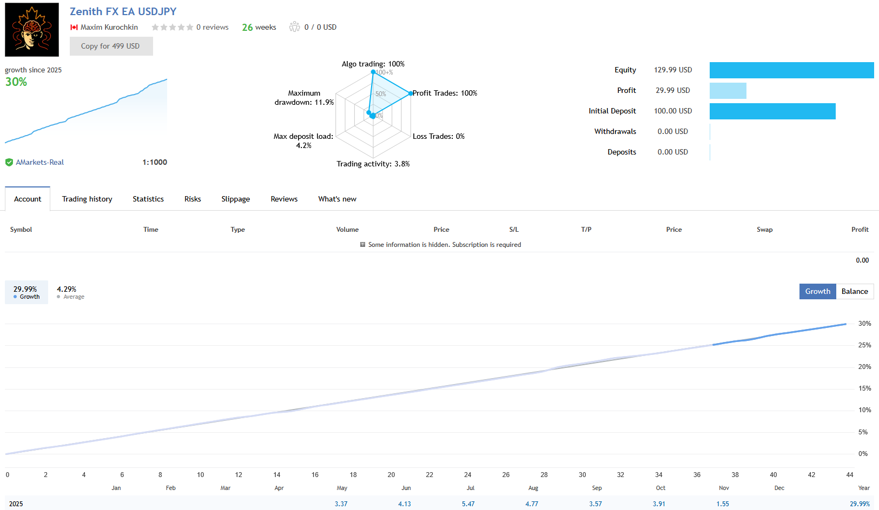The height and width of the screenshot is (510, 879).
Task: Toggle the 4.29% Average series
Action: 70,292
